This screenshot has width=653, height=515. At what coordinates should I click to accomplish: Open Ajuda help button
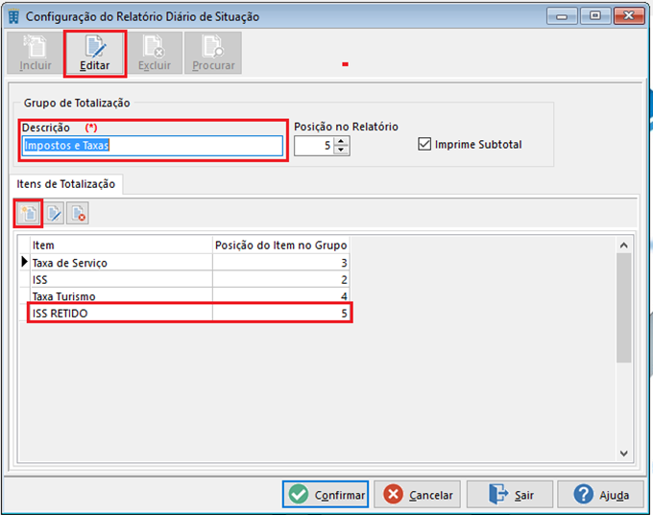click(600, 494)
